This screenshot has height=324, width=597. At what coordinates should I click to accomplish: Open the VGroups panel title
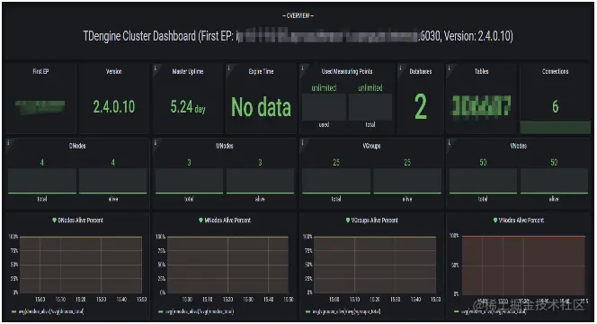[371, 146]
